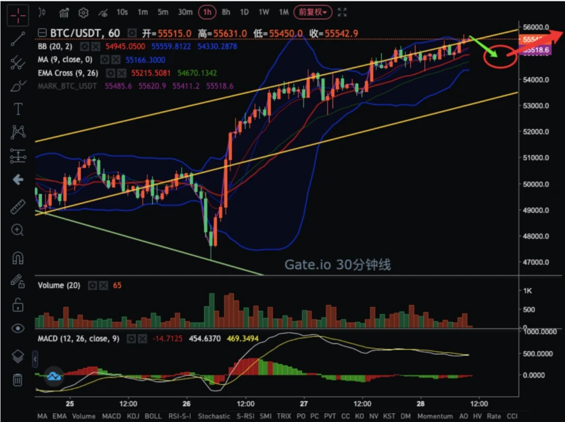Screen dimensions: 565x422
Task: Choose the text annotation tool
Action: [18, 110]
